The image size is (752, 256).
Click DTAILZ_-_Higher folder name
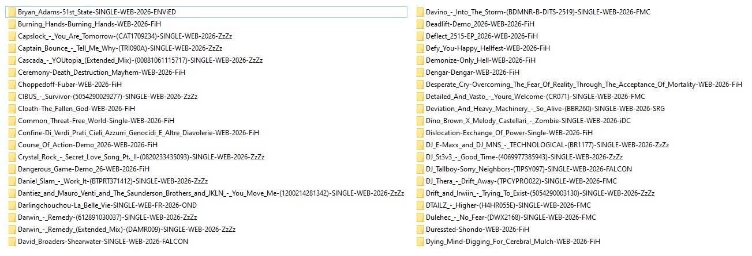point(508,205)
